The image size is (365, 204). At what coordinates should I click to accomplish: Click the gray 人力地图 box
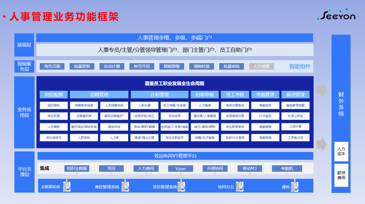tap(261, 66)
